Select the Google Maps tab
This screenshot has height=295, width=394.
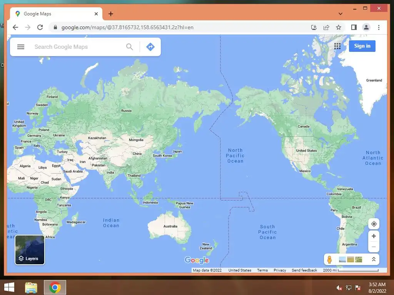pos(56,14)
